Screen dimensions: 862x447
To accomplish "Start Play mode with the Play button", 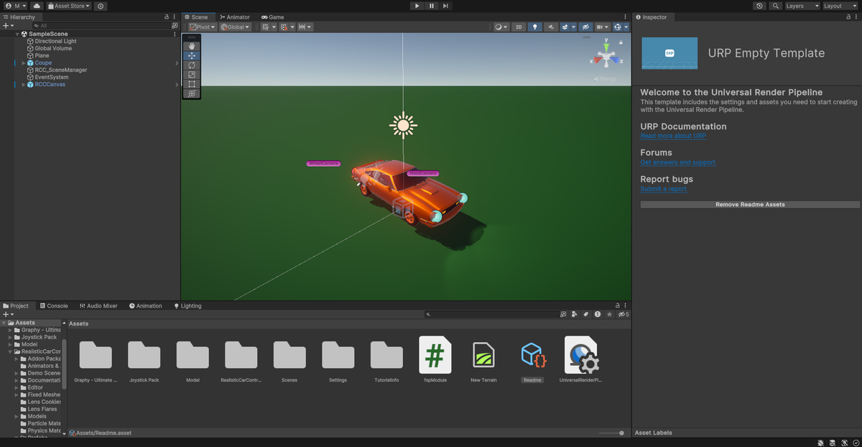I will tap(417, 6).
